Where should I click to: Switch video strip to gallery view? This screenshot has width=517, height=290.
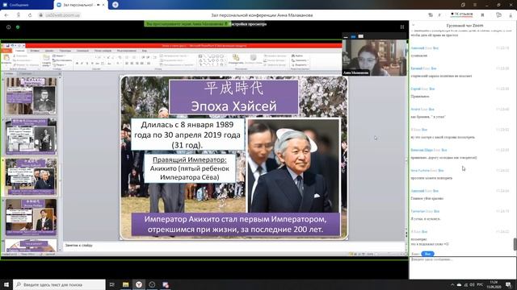click(361, 36)
